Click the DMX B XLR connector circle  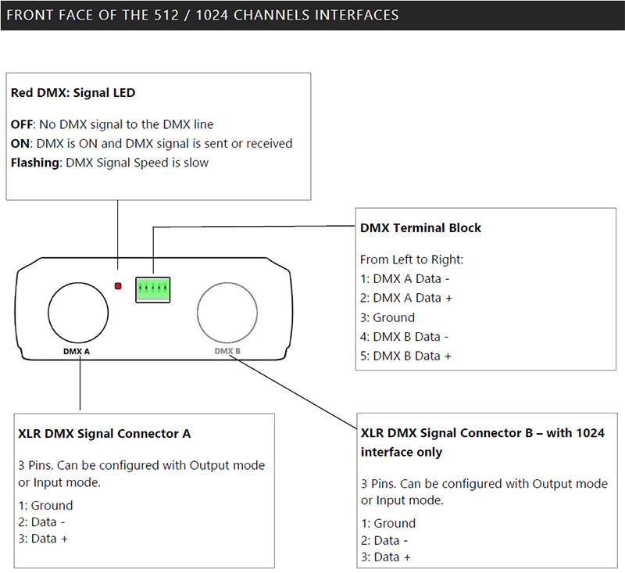(227, 313)
